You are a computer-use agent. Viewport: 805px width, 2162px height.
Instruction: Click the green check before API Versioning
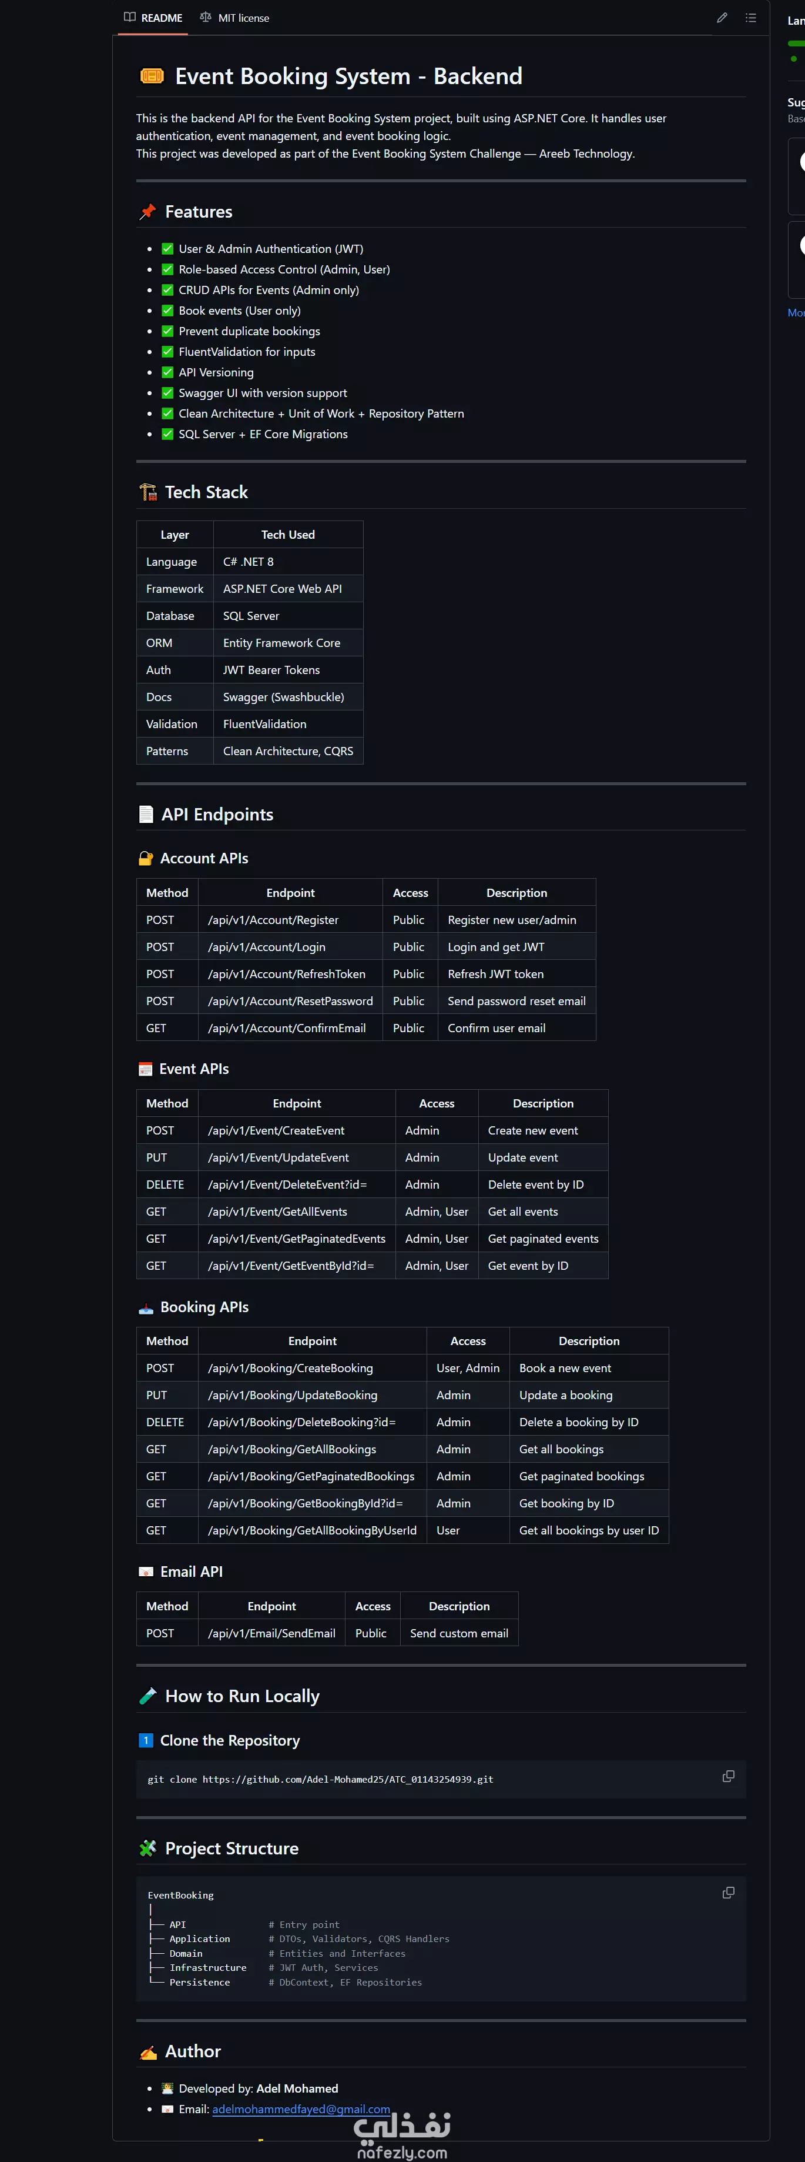[x=167, y=372]
